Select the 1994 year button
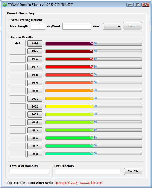The width and height of the screenshot is (152, 188). click(x=35, y=43)
